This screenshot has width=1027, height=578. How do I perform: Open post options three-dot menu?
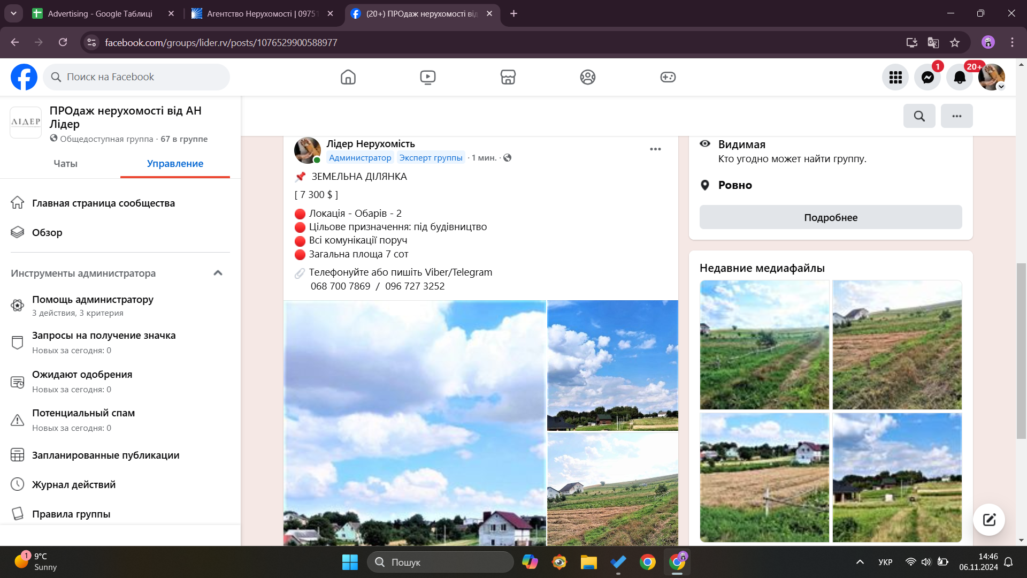pos(655,149)
